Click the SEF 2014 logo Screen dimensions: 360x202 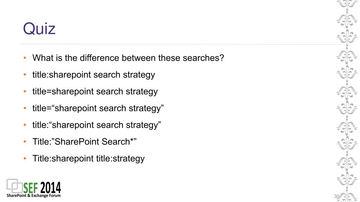click(34, 188)
